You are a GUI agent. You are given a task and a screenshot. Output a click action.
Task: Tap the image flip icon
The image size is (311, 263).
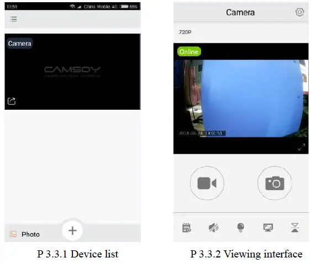[295, 228]
